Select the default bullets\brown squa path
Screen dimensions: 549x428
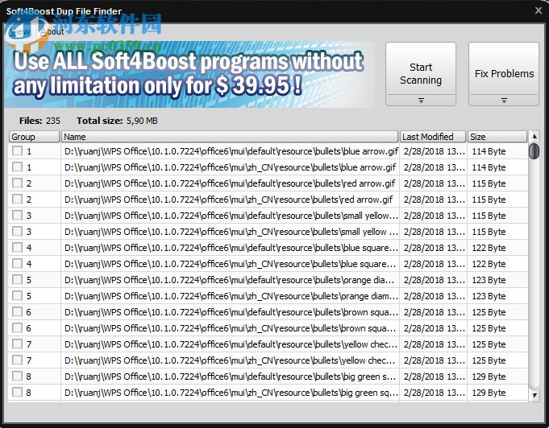[x=231, y=312]
